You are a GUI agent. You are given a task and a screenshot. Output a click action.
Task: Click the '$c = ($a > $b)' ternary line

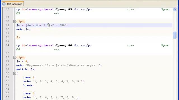pyautogui.click(x=42, y=25)
